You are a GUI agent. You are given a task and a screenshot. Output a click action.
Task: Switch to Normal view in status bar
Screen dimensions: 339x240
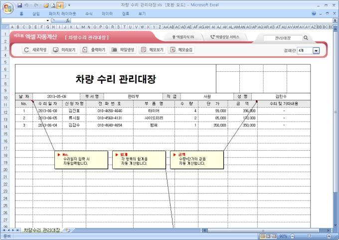[x=262, y=236]
